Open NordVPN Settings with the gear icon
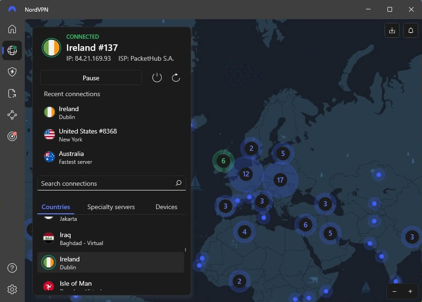The image size is (422, 302). pos(12,289)
